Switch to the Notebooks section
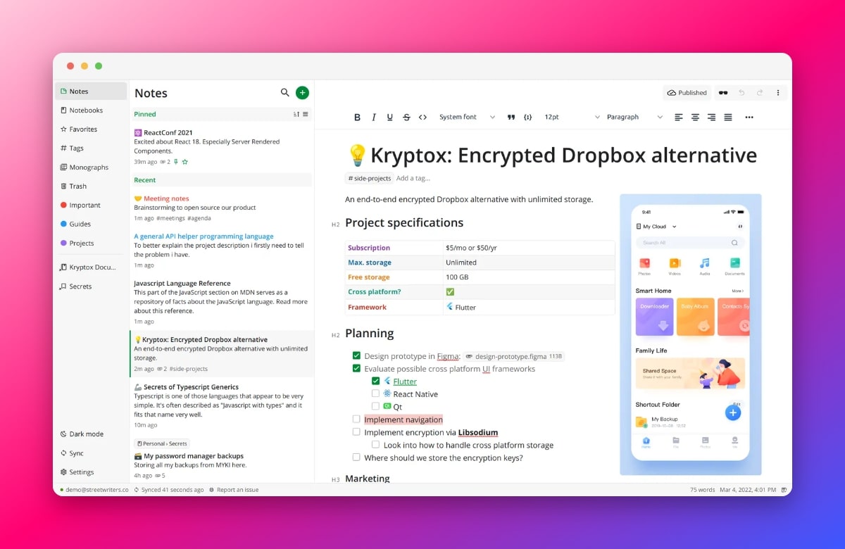This screenshot has width=845, height=549. pyautogui.click(x=83, y=110)
